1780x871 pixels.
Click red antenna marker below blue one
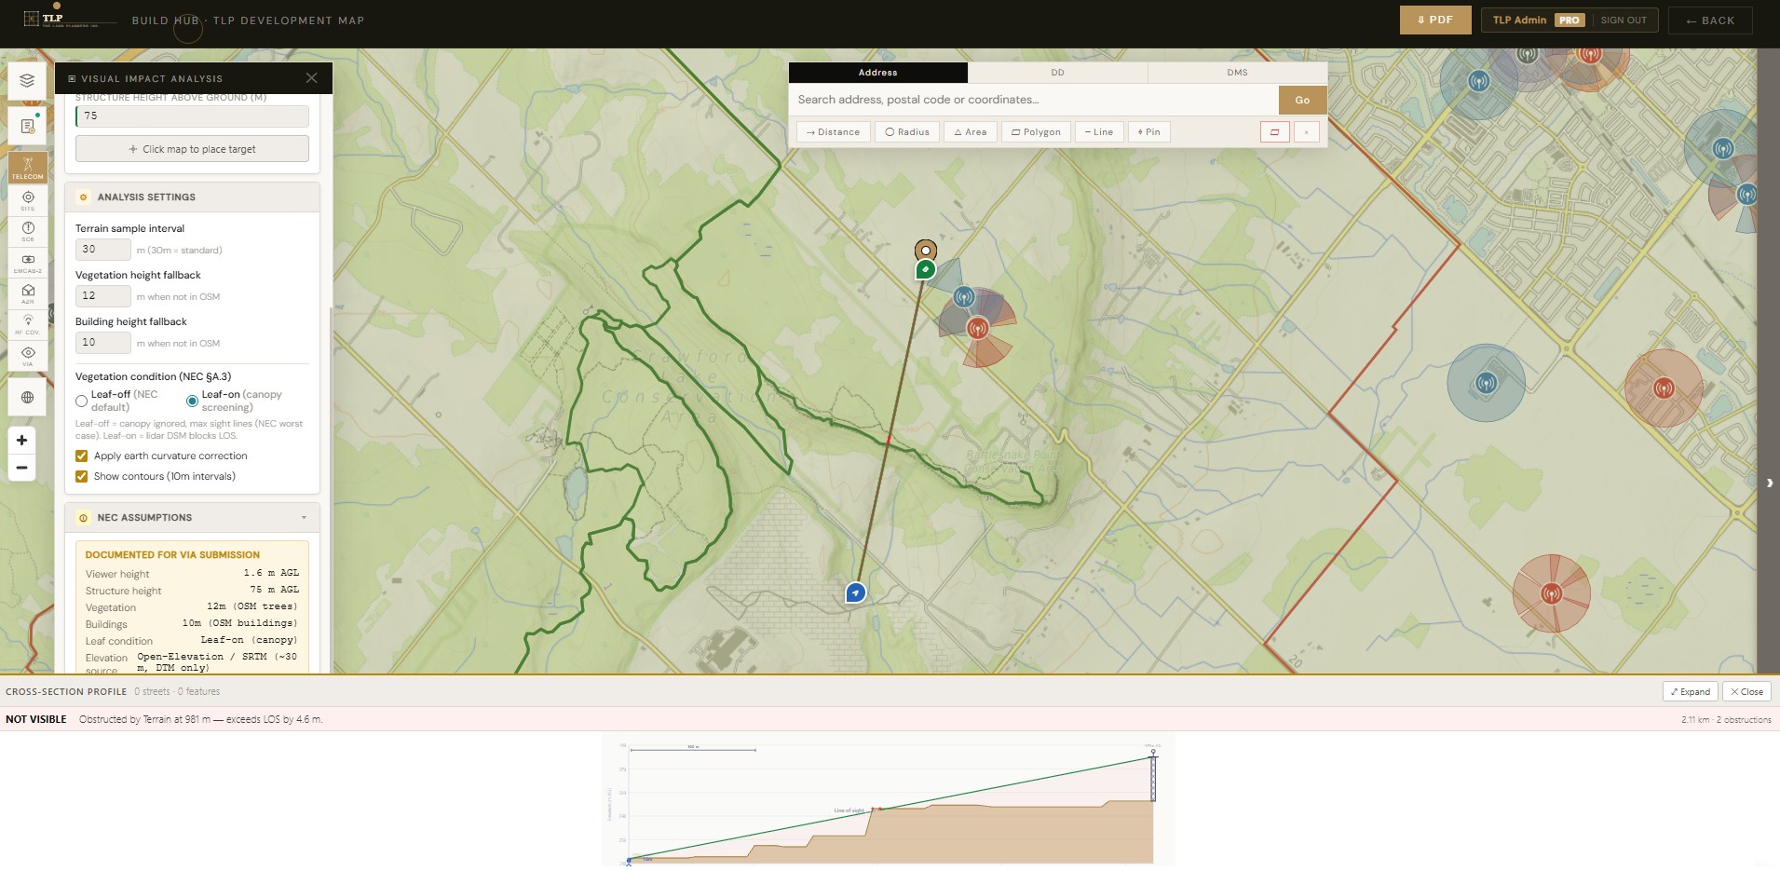tap(977, 328)
